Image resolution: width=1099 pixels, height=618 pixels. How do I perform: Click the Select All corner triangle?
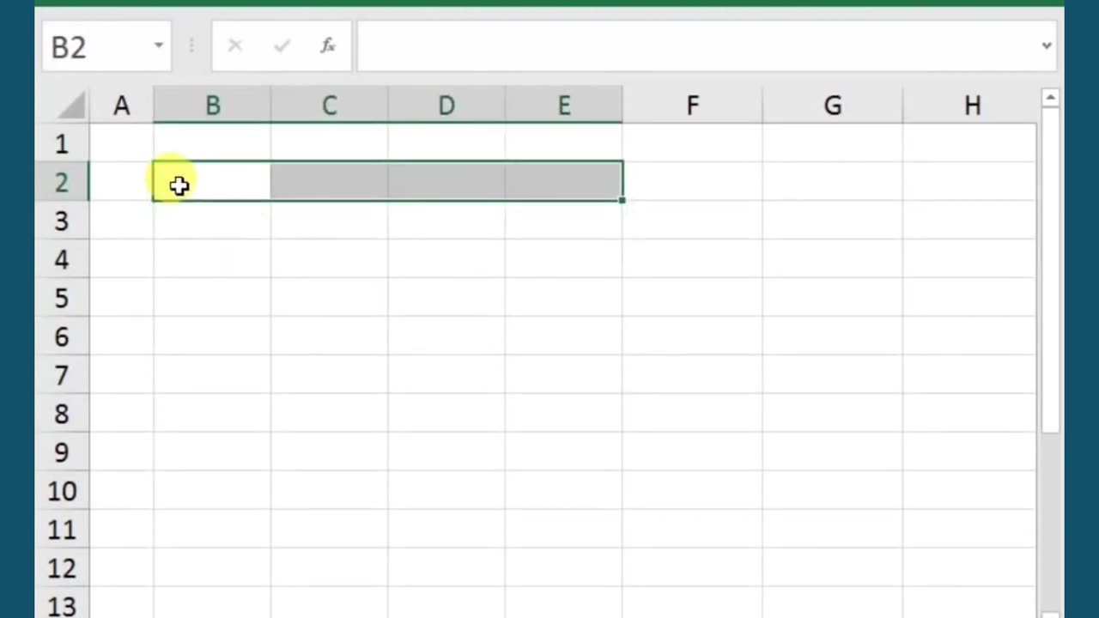(73, 106)
